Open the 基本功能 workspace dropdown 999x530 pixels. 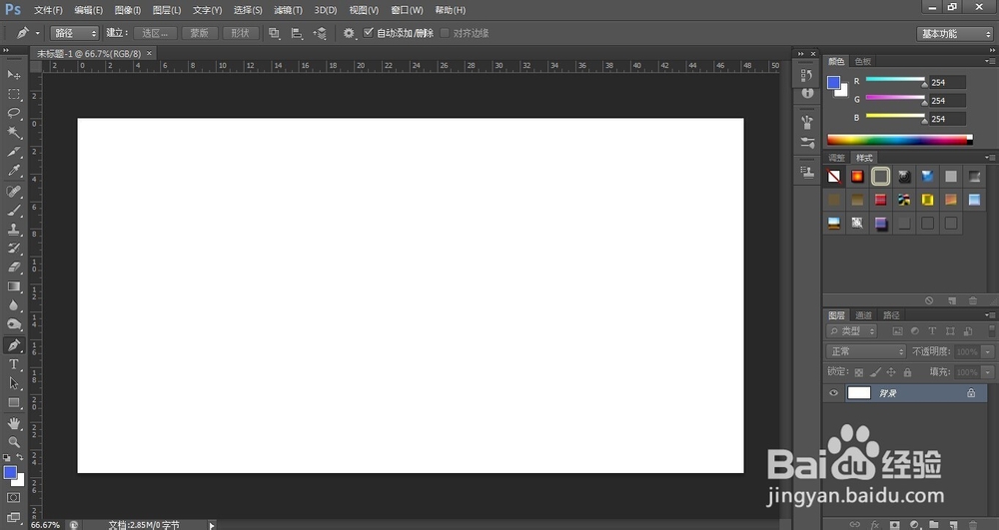point(955,34)
